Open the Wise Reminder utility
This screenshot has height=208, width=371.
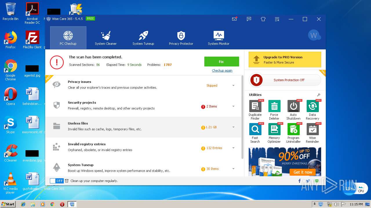click(x=312, y=129)
